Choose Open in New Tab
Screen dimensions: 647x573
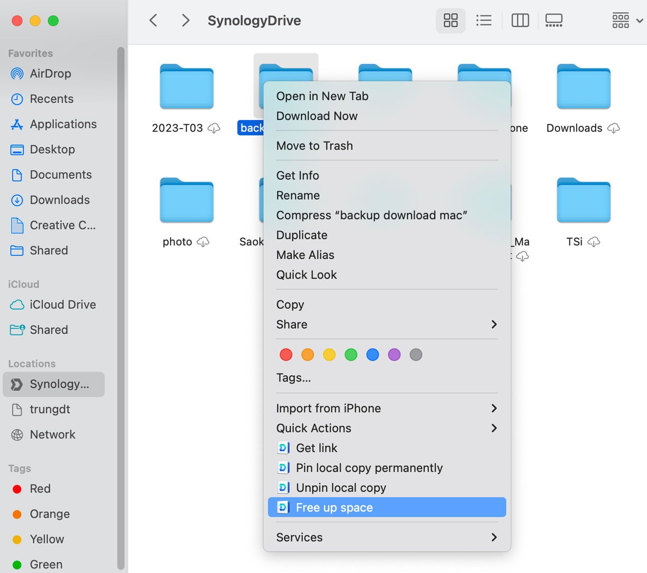coord(387,96)
